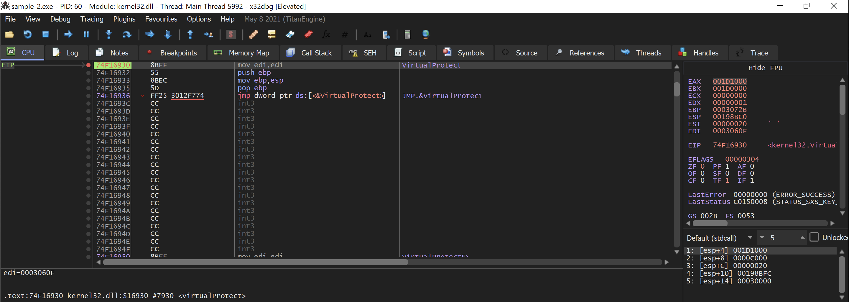The image size is (849, 302).
Task: Step into with the down-arrow icon
Action: point(109,34)
